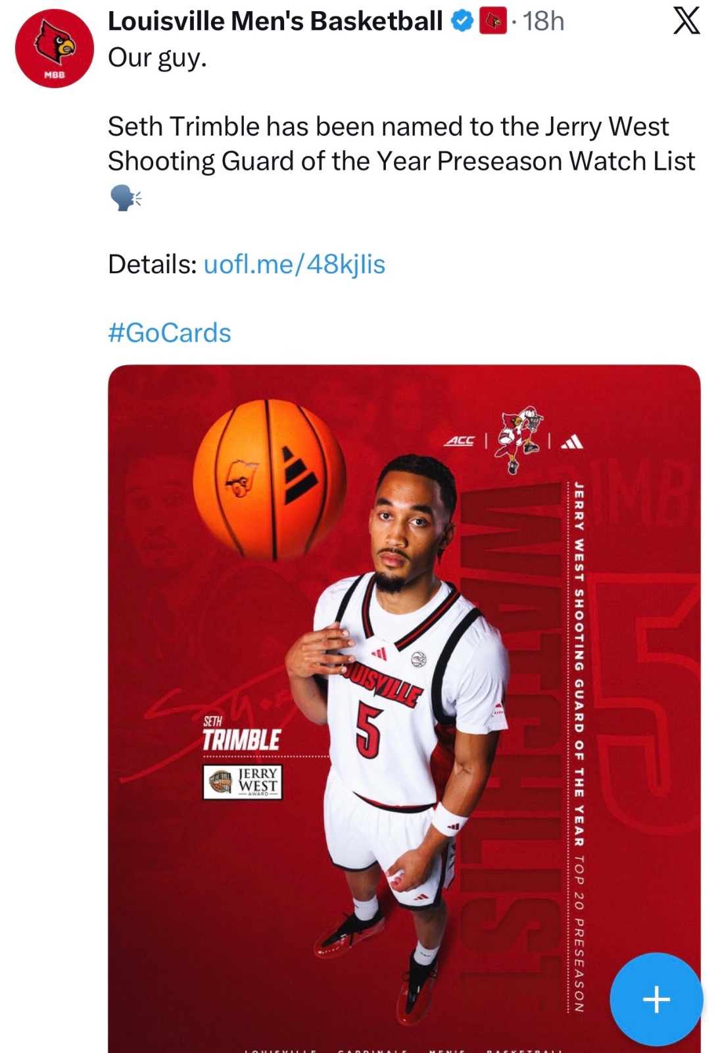Click the orange basketball in the graphic
Screen dimensions: 718x1053
coord(270,480)
